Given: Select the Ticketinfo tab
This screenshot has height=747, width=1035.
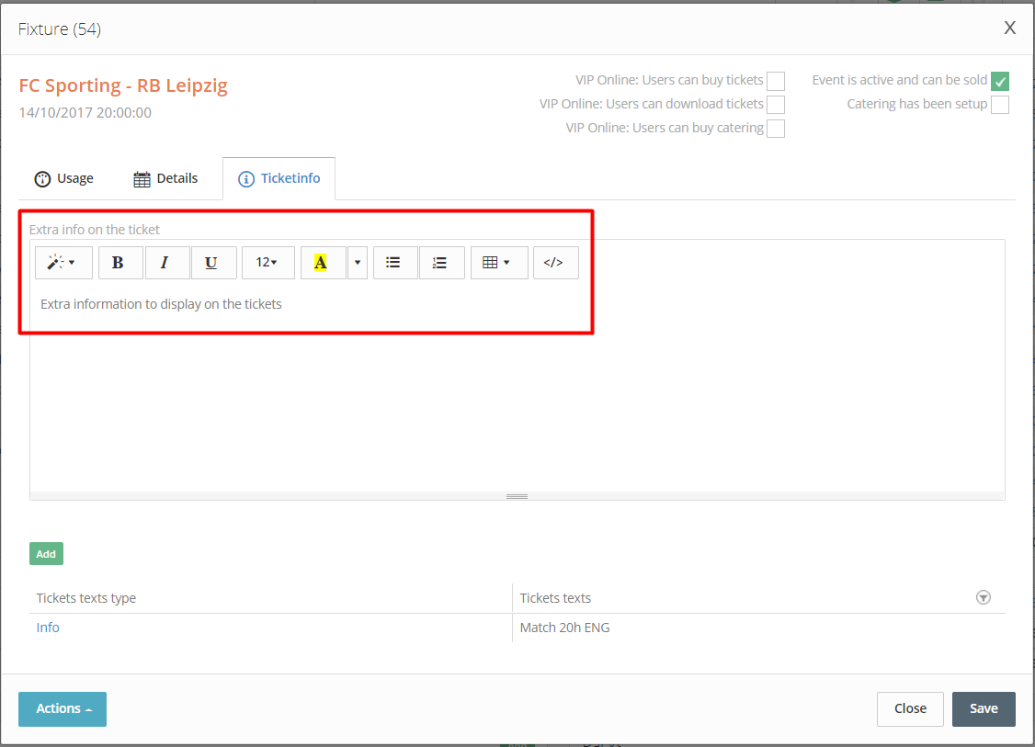Looking at the screenshot, I should 279,179.
